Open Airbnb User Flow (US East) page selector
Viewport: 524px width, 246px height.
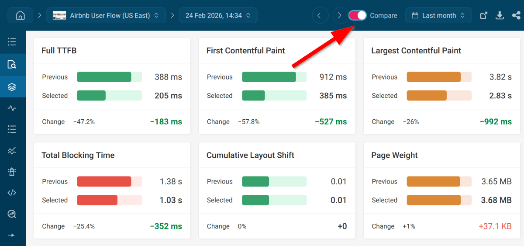106,15
